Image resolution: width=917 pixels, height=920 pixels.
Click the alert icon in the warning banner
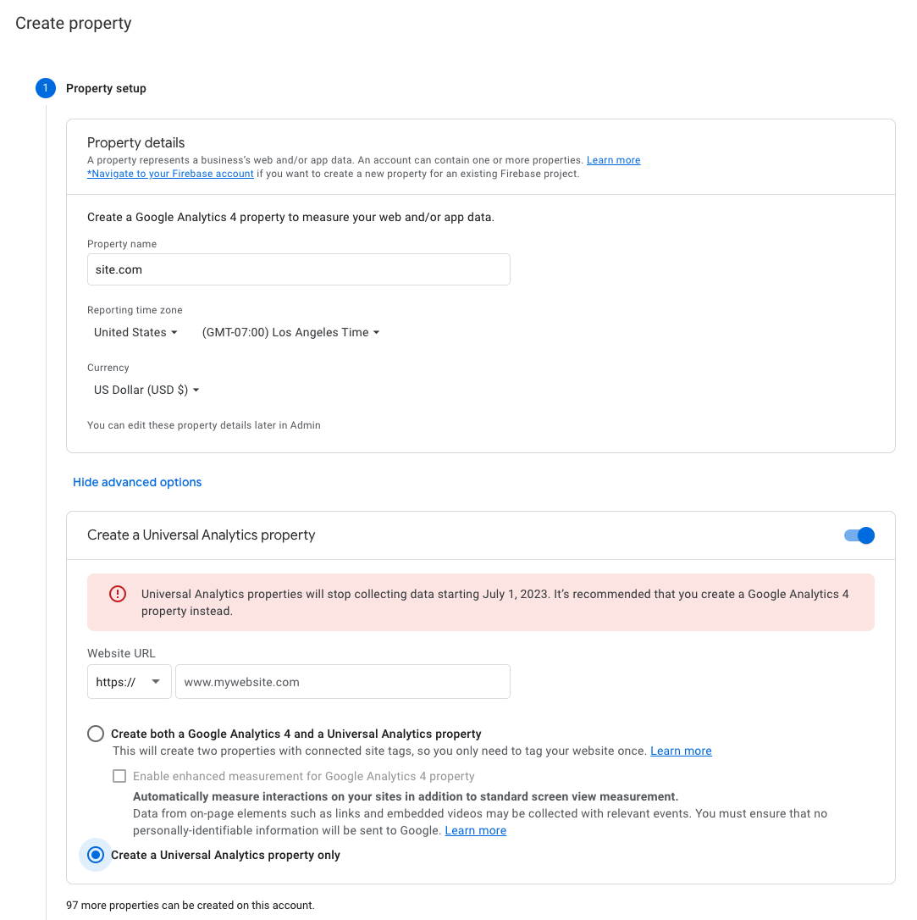tap(118, 594)
